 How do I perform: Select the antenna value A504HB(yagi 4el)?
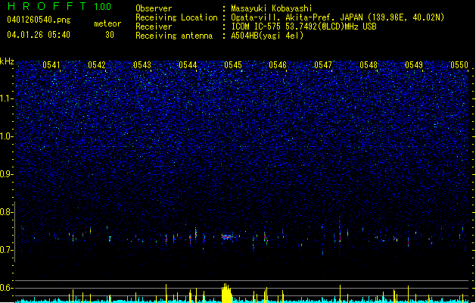point(267,36)
